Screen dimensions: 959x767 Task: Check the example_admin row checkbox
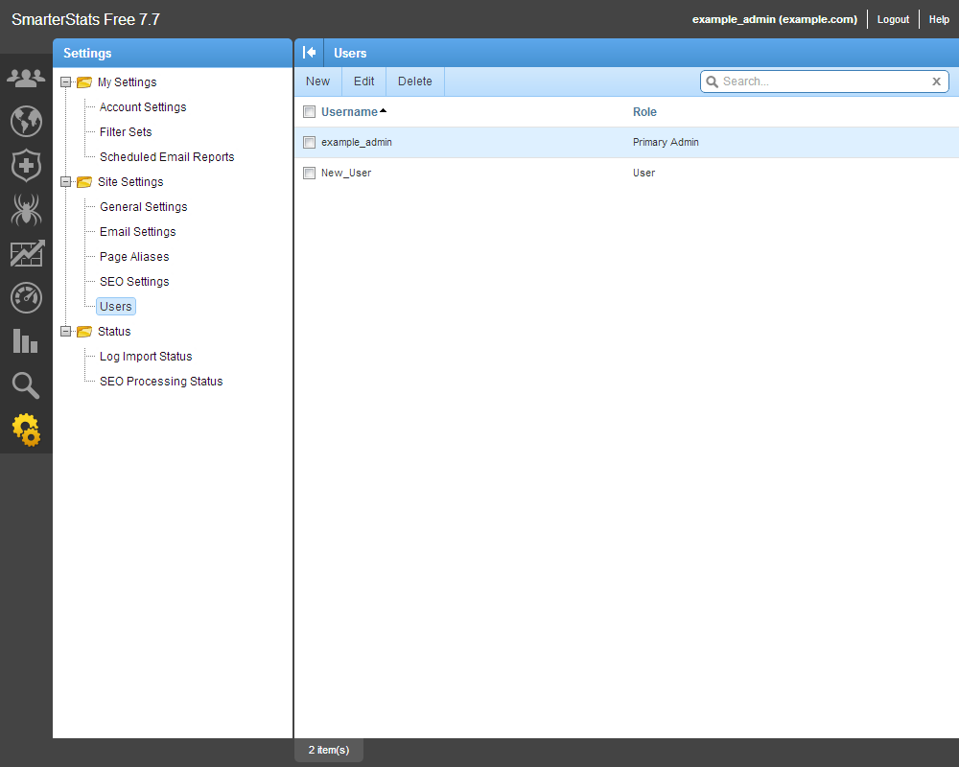[x=310, y=143]
